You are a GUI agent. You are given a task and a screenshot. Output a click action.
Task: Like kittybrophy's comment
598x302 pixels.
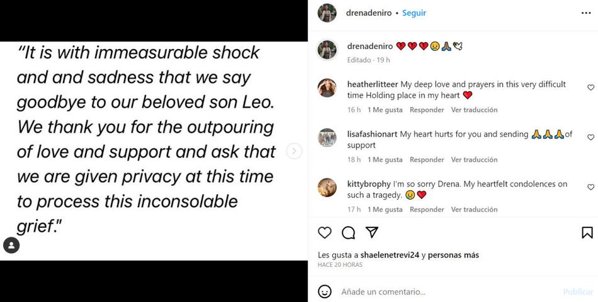click(590, 187)
